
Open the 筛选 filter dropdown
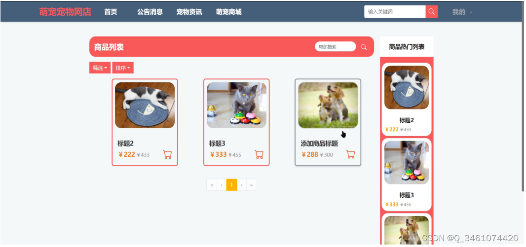100,68
